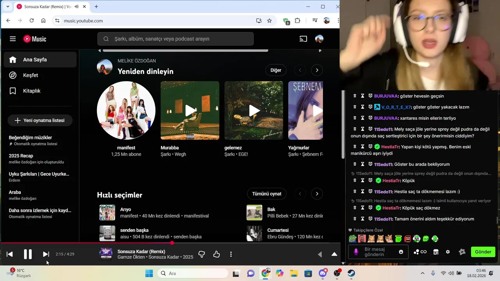Timeout V_O_R_T_E_X7 with the hourglass icon
Screen dimensions: 500x281
362,107
